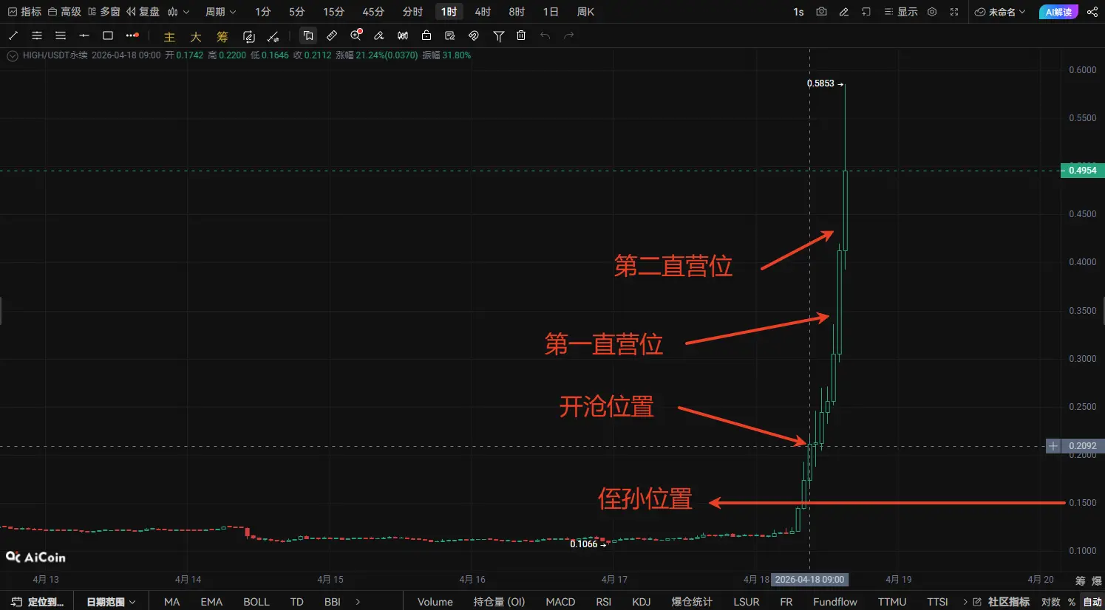
Task: Activate the zoom-in magnifier tool
Action: coord(356,35)
